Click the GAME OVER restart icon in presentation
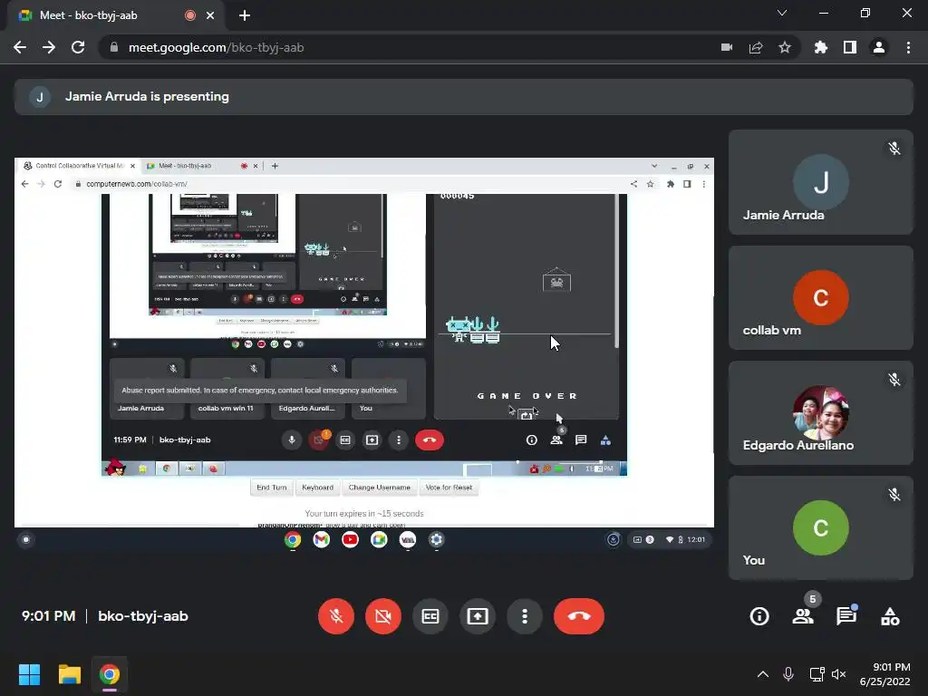Viewport: 928px width, 696px height. [x=527, y=415]
